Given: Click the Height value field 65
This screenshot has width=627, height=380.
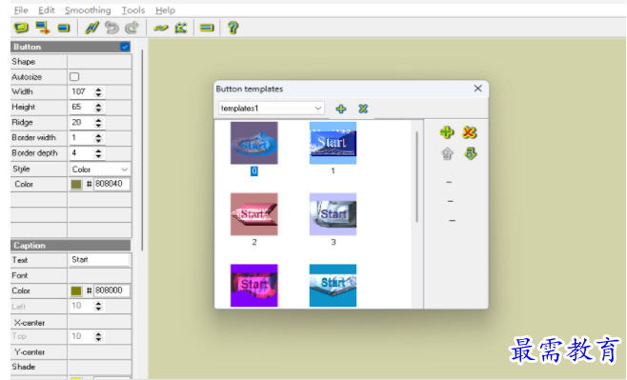Looking at the screenshot, I should tap(82, 107).
